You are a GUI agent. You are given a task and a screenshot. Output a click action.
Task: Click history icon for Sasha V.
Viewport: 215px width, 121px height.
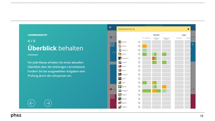(139, 103)
